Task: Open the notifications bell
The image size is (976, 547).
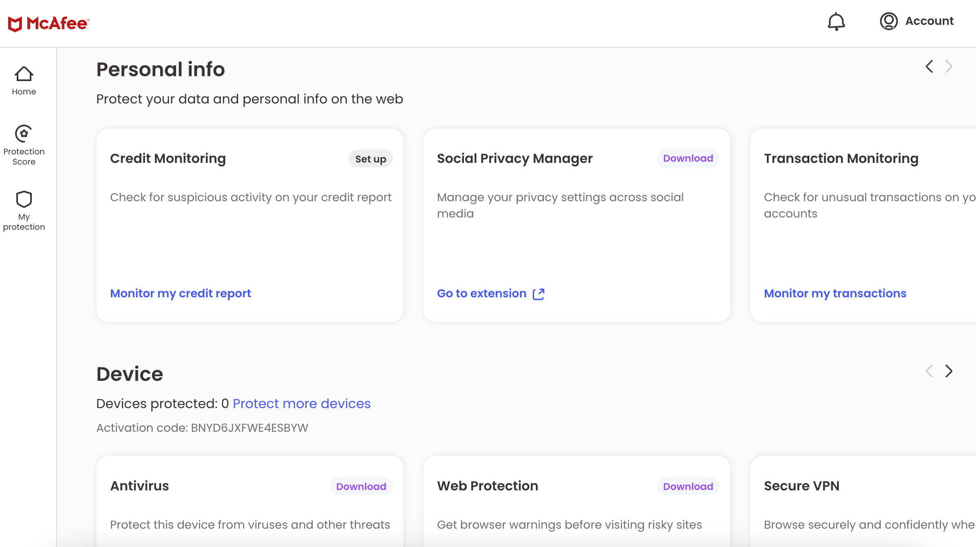Action: click(836, 22)
